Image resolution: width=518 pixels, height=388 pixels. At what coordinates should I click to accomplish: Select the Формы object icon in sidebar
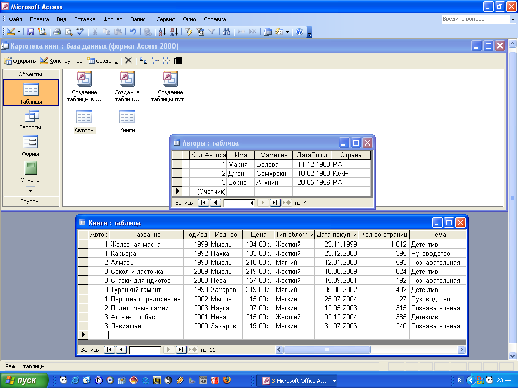point(30,142)
